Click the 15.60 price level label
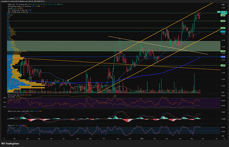Screen dimensions: 229x147 click(223, 15)
